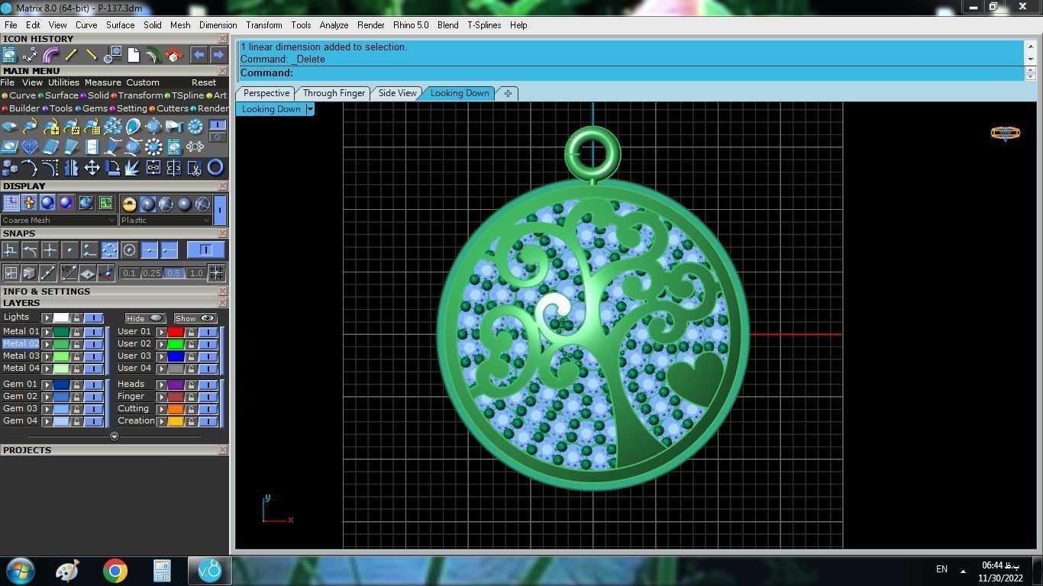Image resolution: width=1043 pixels, height=586 pixels.
Task: Click the chain link group icon
Action: click(153, 168)
